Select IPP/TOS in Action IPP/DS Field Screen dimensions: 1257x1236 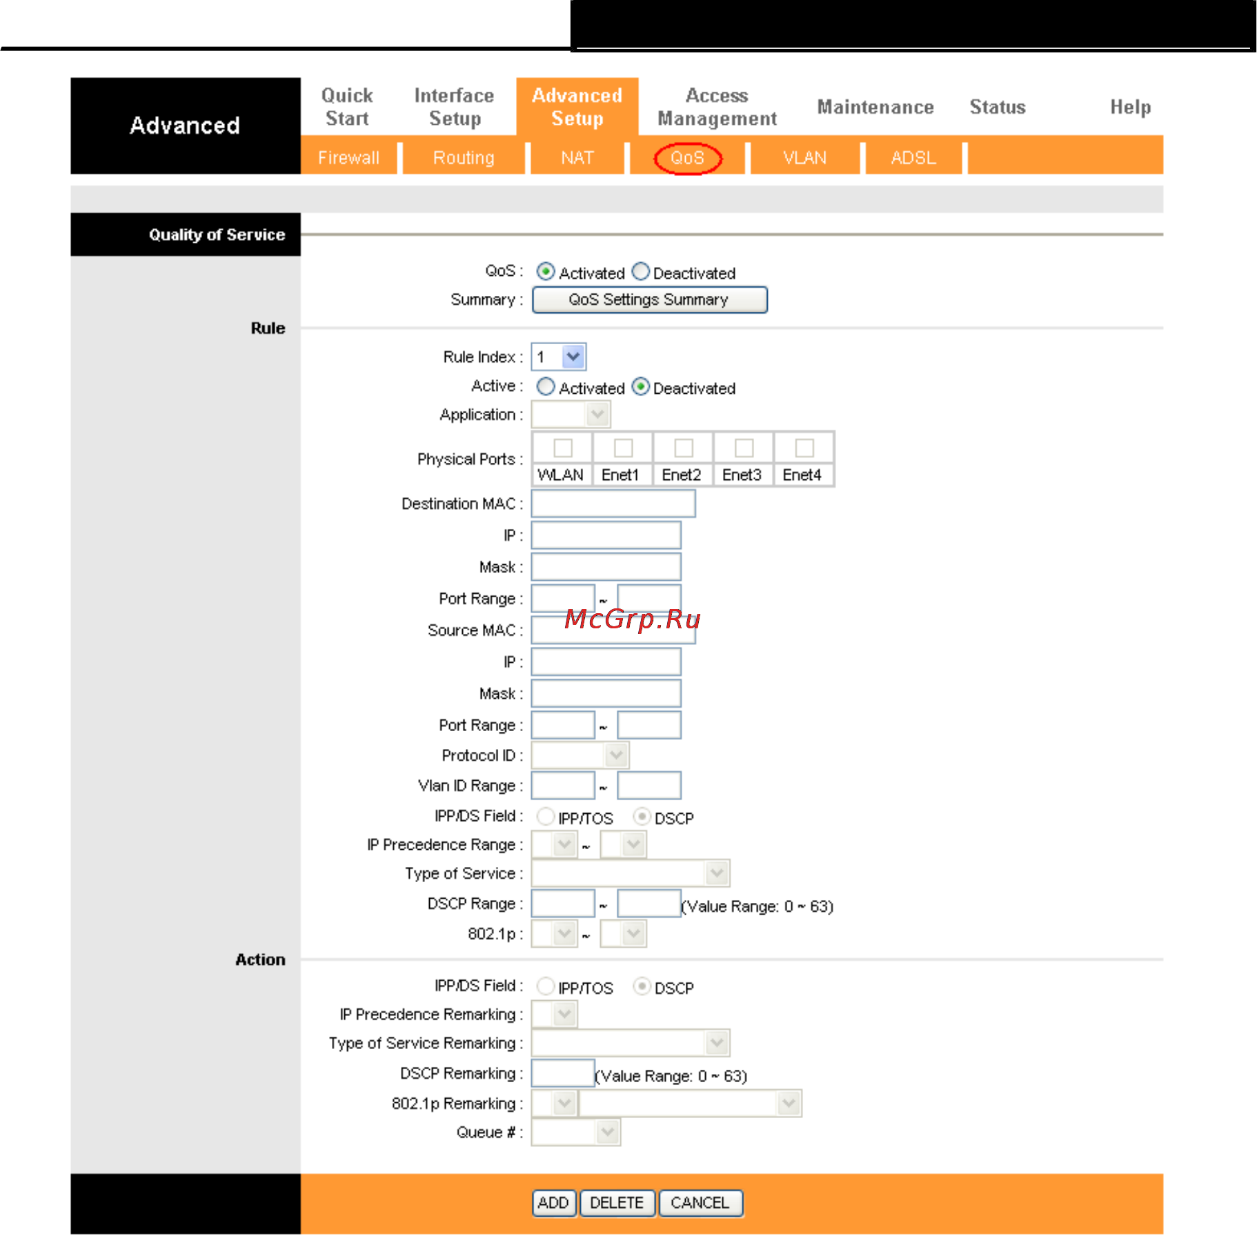point(546,986)
